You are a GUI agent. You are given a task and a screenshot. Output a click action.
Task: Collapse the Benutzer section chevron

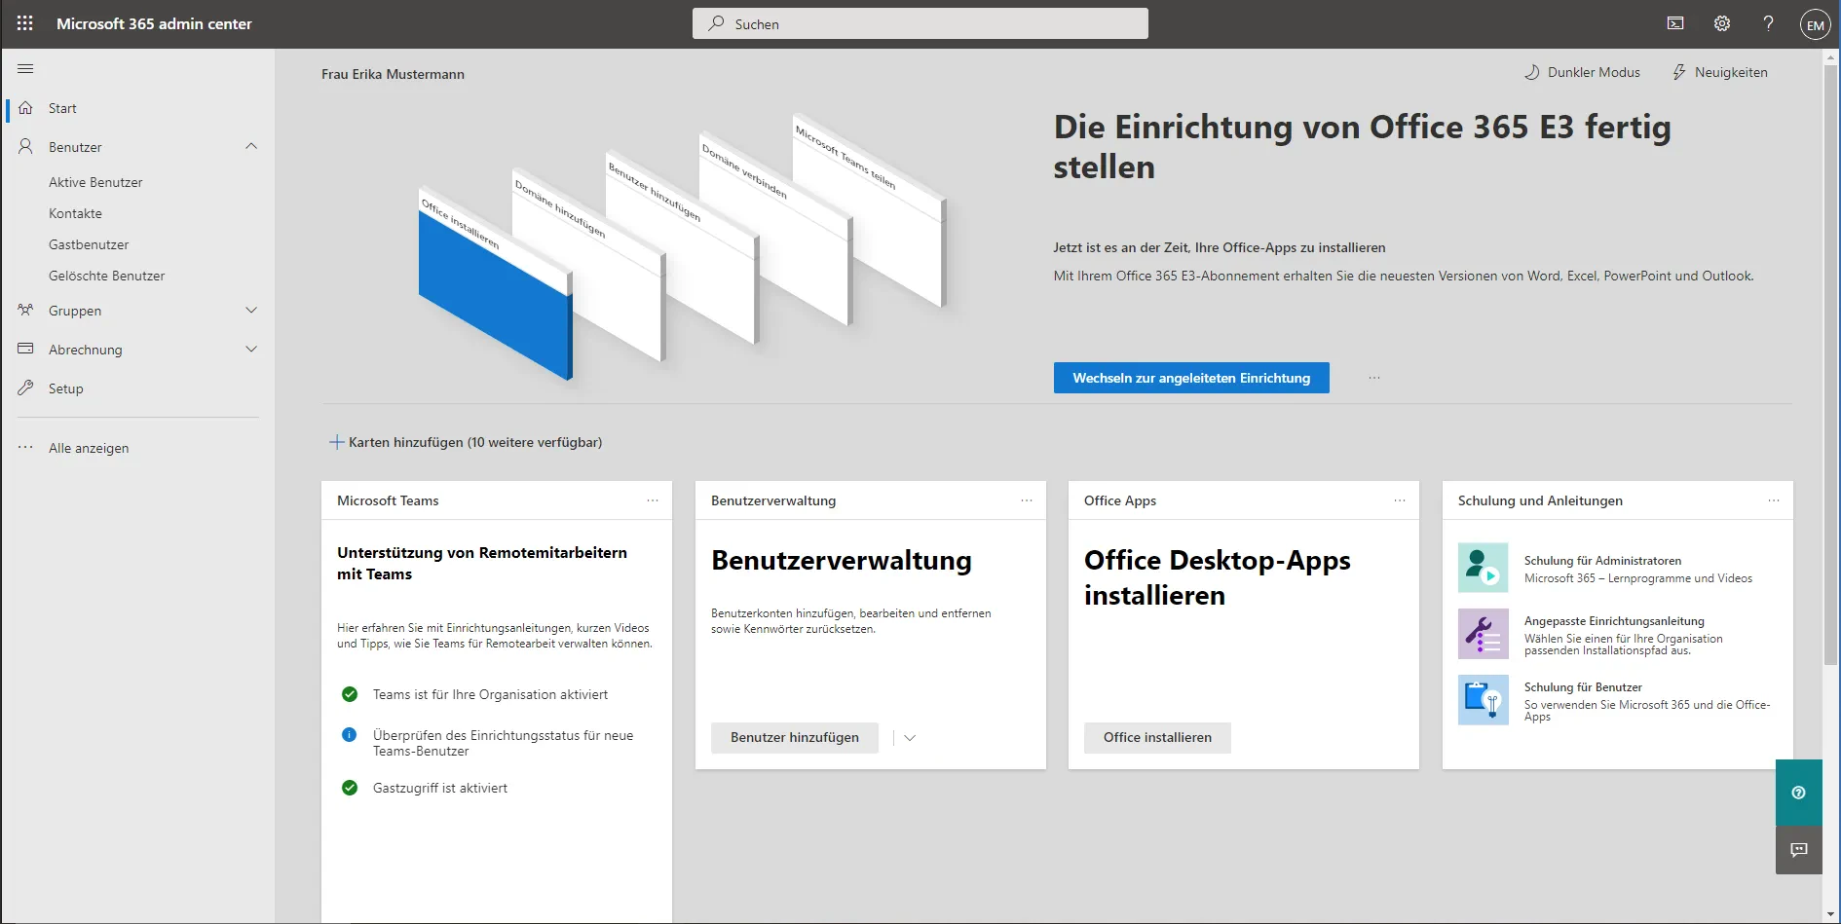[x=251, y=146]
